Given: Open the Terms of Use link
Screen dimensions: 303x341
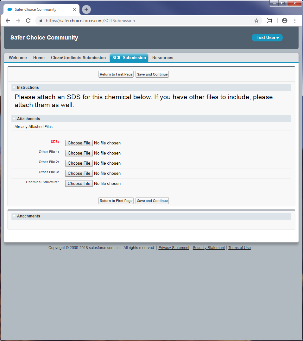Looking at the screenshot, I should tap(239, 248).
